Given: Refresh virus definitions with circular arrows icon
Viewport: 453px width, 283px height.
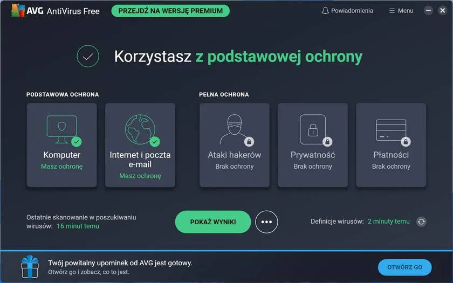Looking at the screenshot, I should pyautogui.click(x=421, y=222).
